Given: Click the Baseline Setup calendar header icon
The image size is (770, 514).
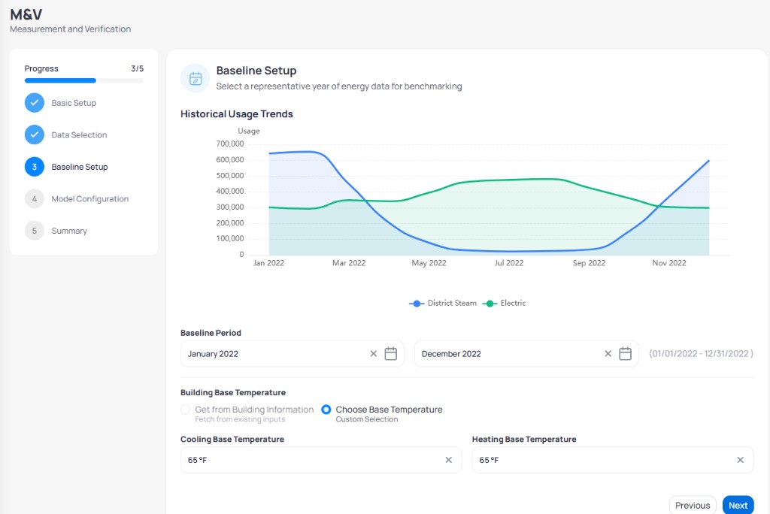Looking at the screenshot, I should point(196,79).
